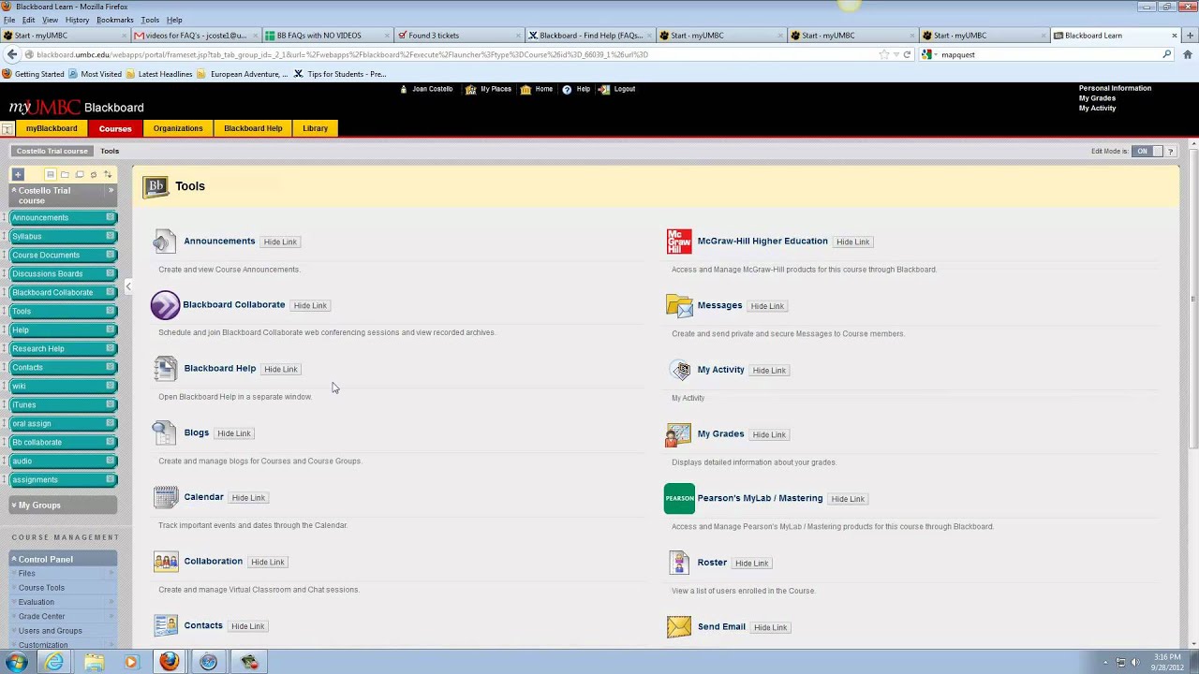The height and width of the screenshot is (674, 1199).
Task: Expand the My Groups section
Action: (x=13, y=505)
